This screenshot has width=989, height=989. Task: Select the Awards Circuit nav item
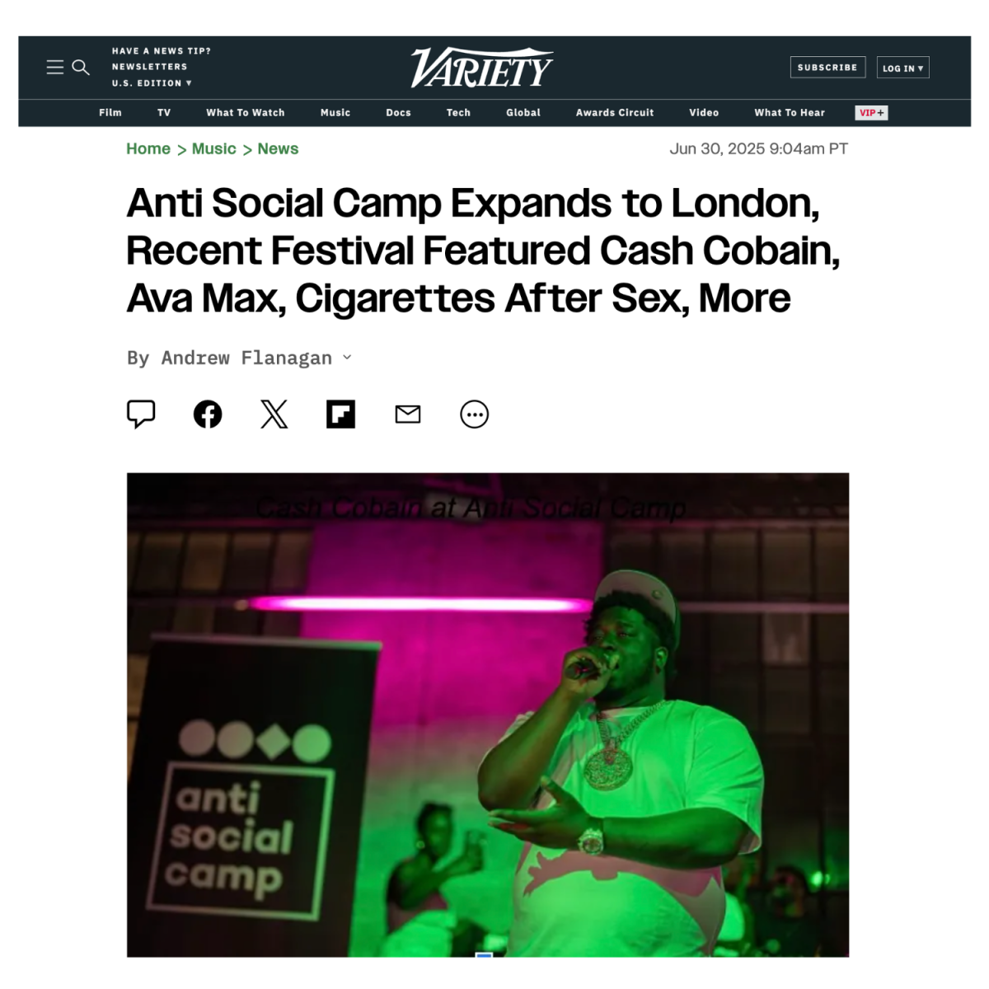pyautogui.click(x=615, y=113)
